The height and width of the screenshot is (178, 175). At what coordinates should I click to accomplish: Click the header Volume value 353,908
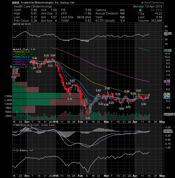click(156, 21)
